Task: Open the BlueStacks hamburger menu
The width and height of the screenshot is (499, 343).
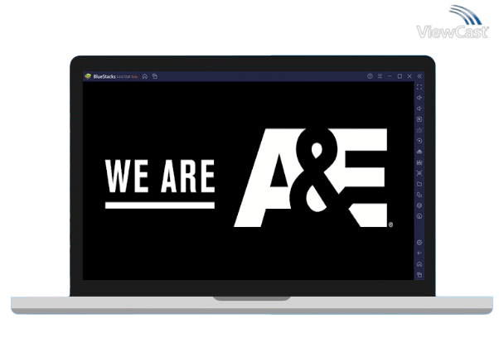Action: [x=380, y=76]
